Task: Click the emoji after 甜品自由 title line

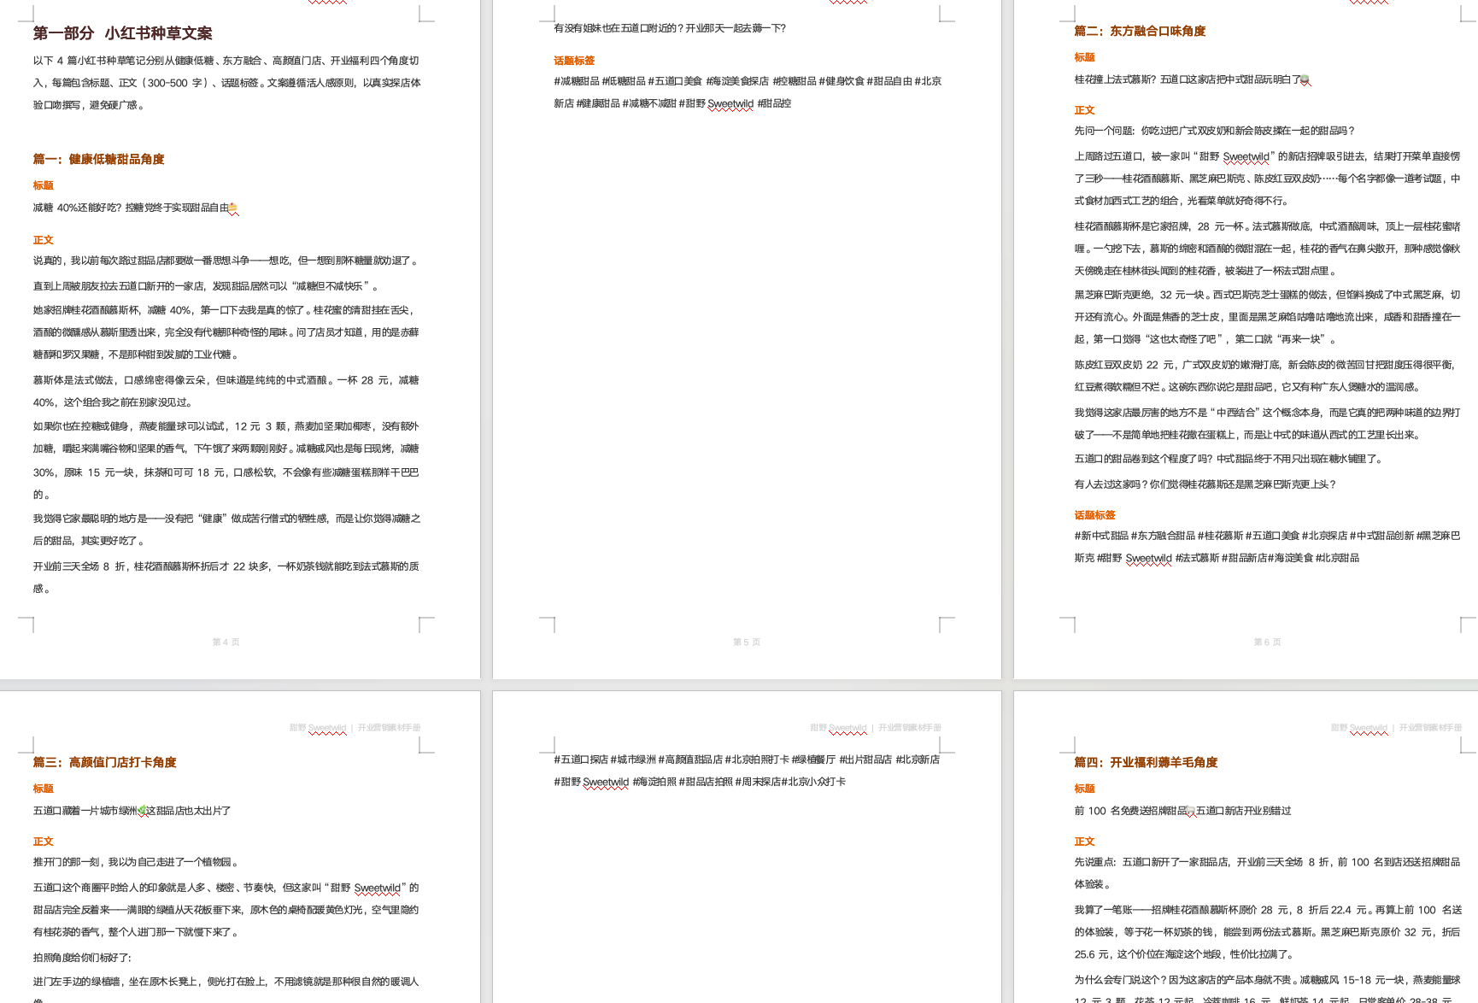Action: point(233,208)
